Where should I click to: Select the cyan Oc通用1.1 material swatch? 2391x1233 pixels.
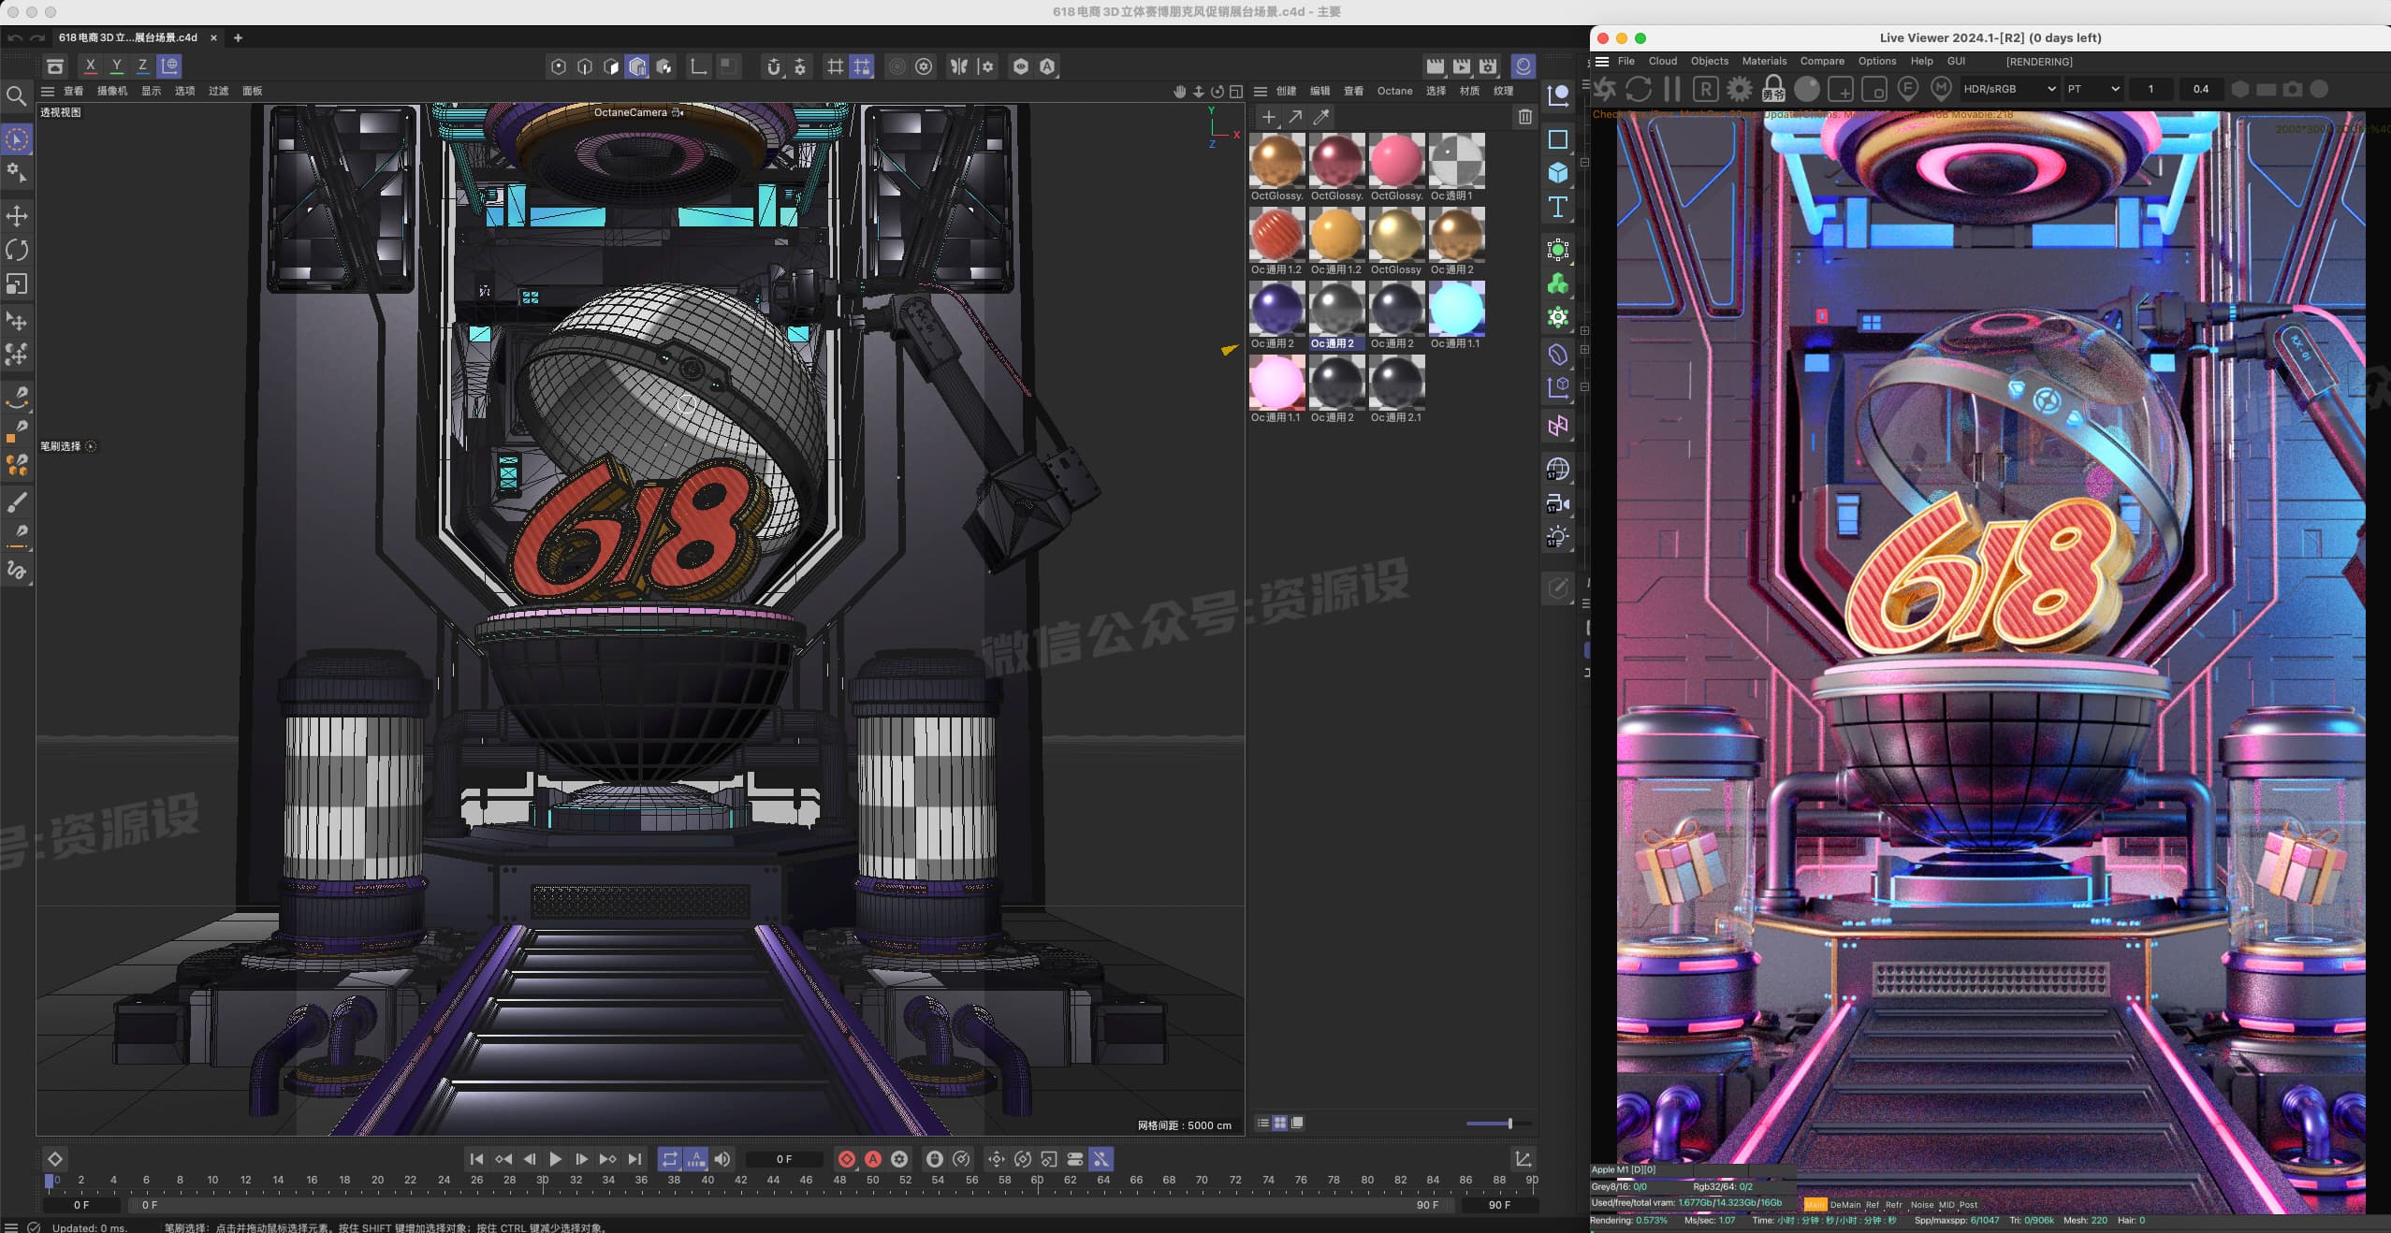point(1456,309)
